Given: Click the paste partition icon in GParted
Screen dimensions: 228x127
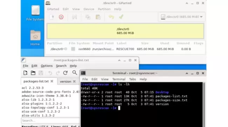Looking at the screenshot, I should (x=98, y=17).
